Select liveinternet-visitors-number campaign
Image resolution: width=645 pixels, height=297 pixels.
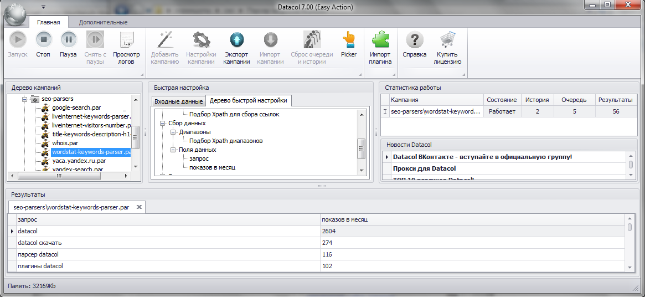tap(91, 126)
